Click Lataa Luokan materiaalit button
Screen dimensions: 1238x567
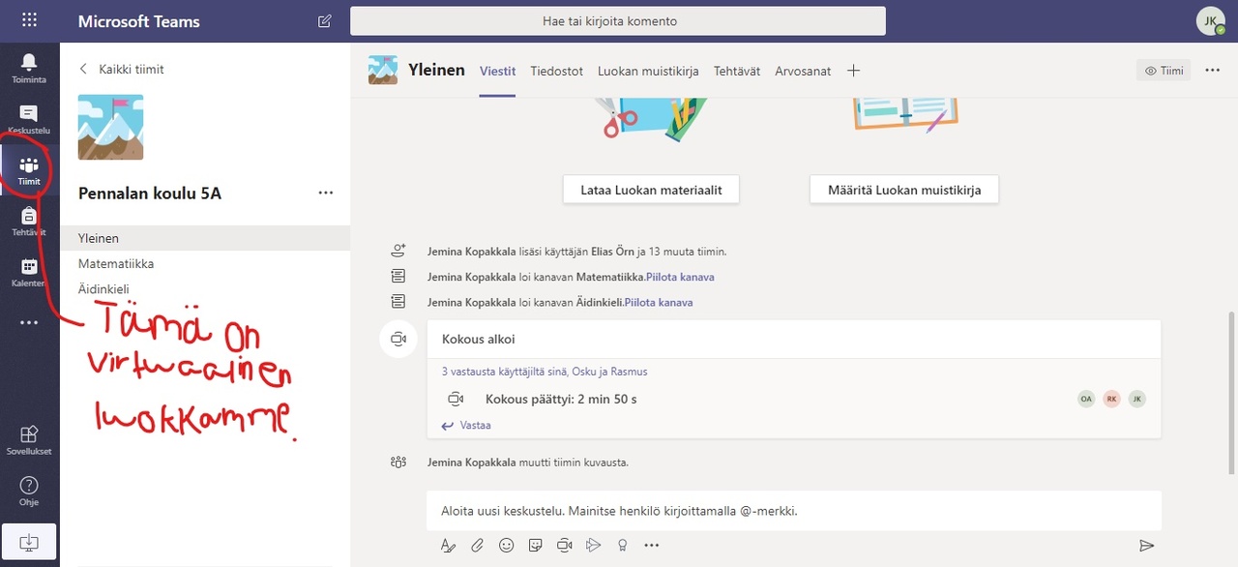click(x=651, y=190)
